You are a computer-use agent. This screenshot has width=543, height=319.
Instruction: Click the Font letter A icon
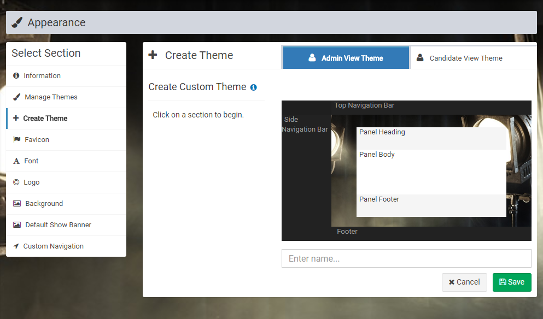click(16, 161)
